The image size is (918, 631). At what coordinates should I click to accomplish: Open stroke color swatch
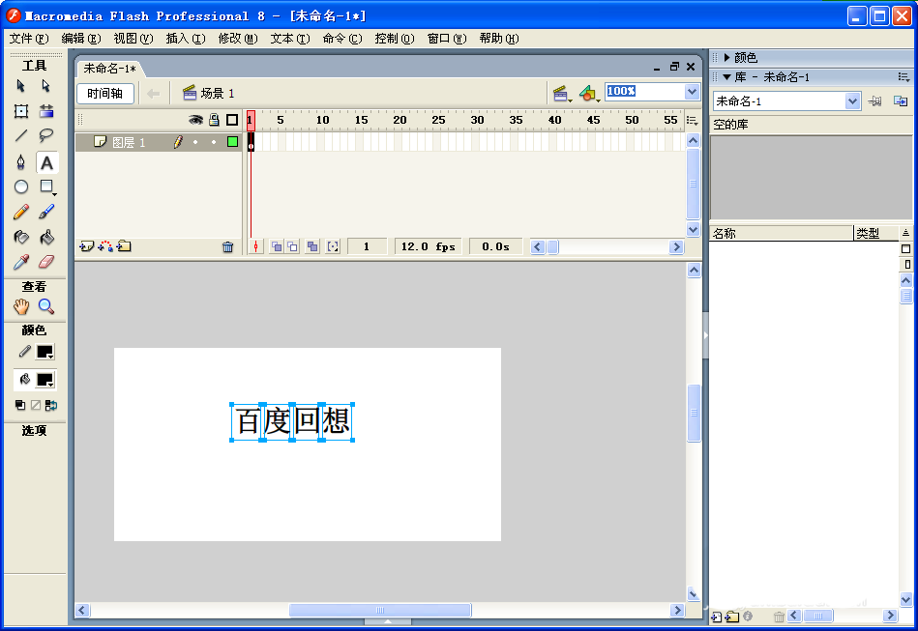pyautogui.click(x=45, y=352)
